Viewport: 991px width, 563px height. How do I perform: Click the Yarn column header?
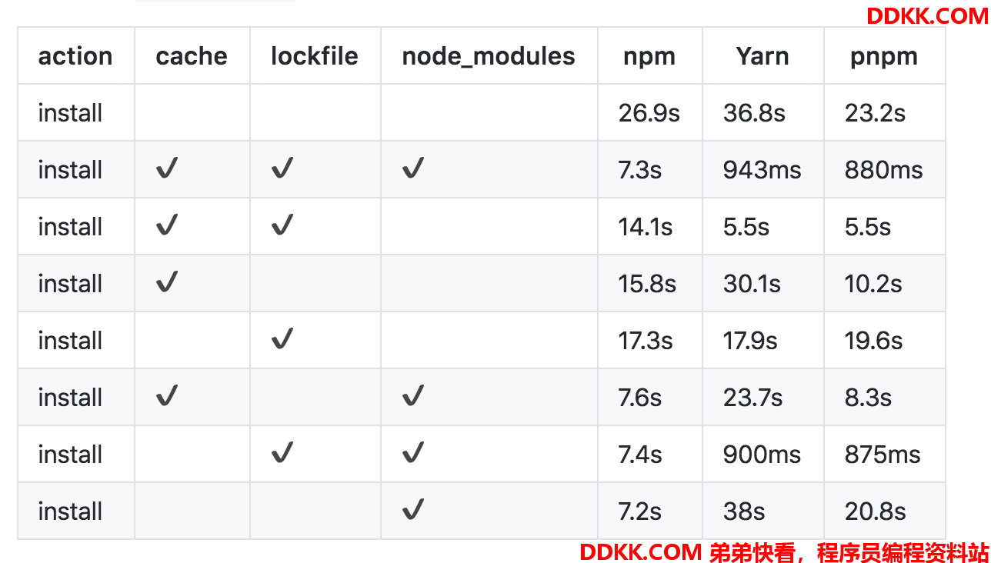tap(762, 56)
